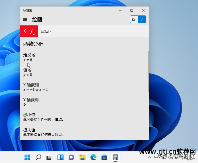Image resolution: width=198 pixels, height=163 pixels.
Task: Select the x ≠ 0 domain value
Action: tap(28, 60)
